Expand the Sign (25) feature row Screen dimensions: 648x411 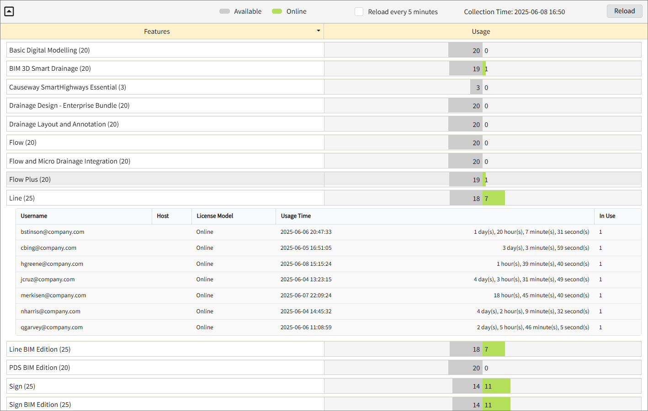[165, 386]
